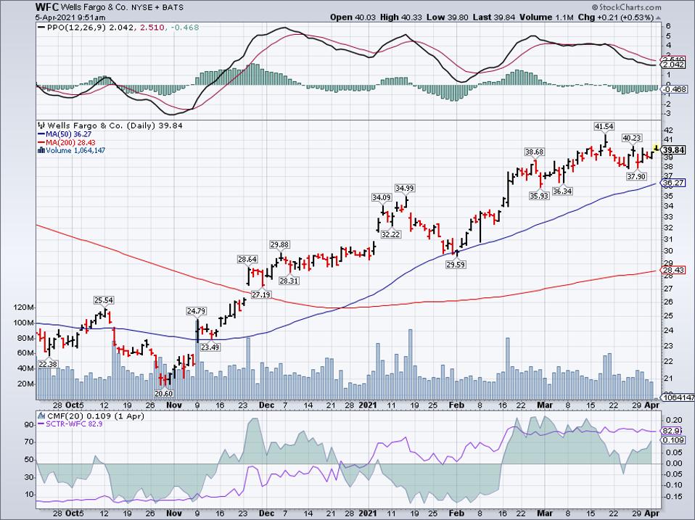Click the 40.23 price label
Viewport: 695px width, 520px height.
(x=632, y=139)
